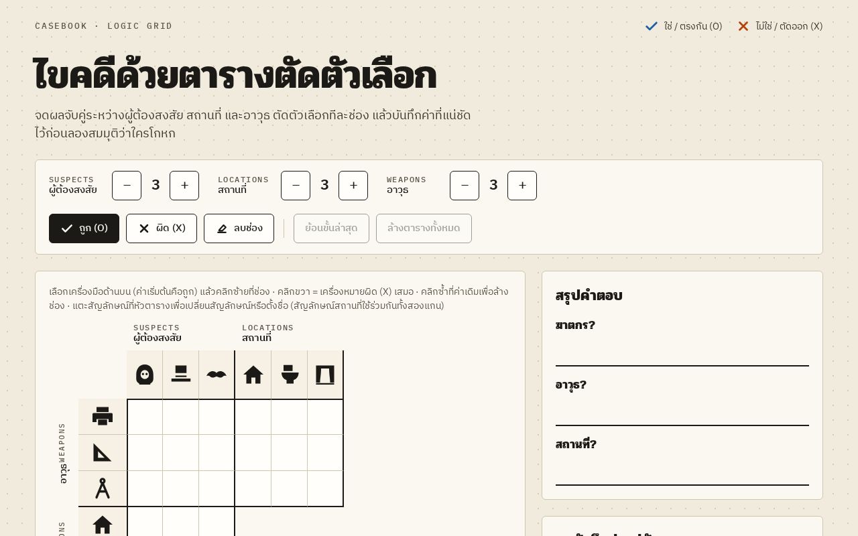The height and width of the screenshot is (536, 858).
Task: Tap the door location column header icon
Action: [325, 375]
